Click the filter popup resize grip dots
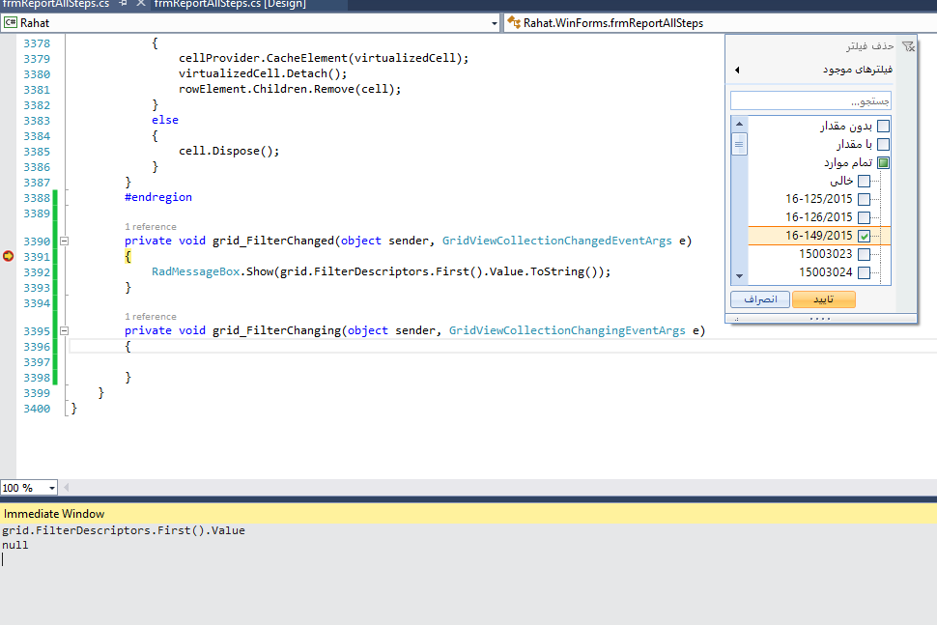The image size is (937, 625). [x=820, y=319]
